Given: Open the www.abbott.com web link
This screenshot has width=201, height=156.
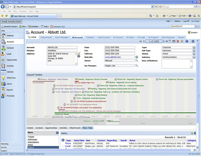Looking at the screenshot, I should [x=113, y=57].
